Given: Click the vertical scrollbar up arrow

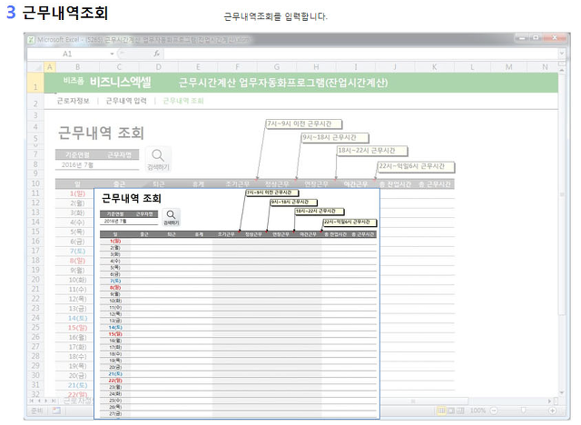Looking at the screenshot, I should pyautogui.click(x=562, y=68).
